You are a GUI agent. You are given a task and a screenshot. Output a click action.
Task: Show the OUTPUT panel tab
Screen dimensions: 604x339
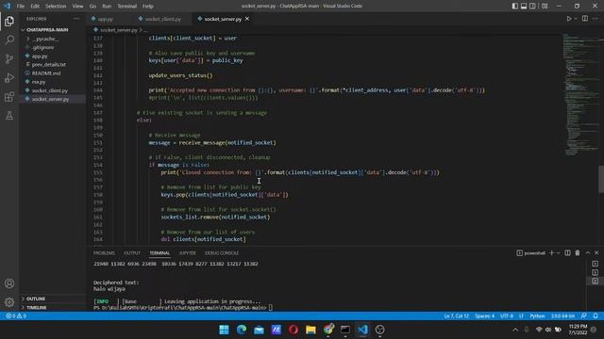pyautogui.click(x=132, y=253)
